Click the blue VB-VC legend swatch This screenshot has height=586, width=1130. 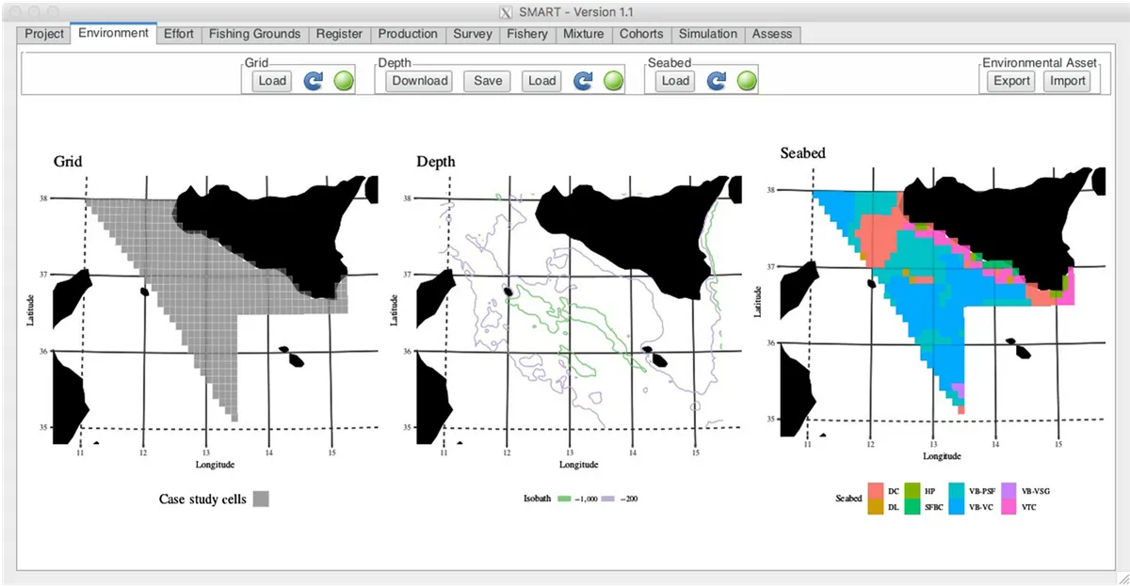pyautogui.click(x=955, y=507)
